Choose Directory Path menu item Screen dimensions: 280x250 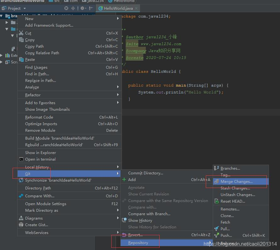[x=69, y=188]
